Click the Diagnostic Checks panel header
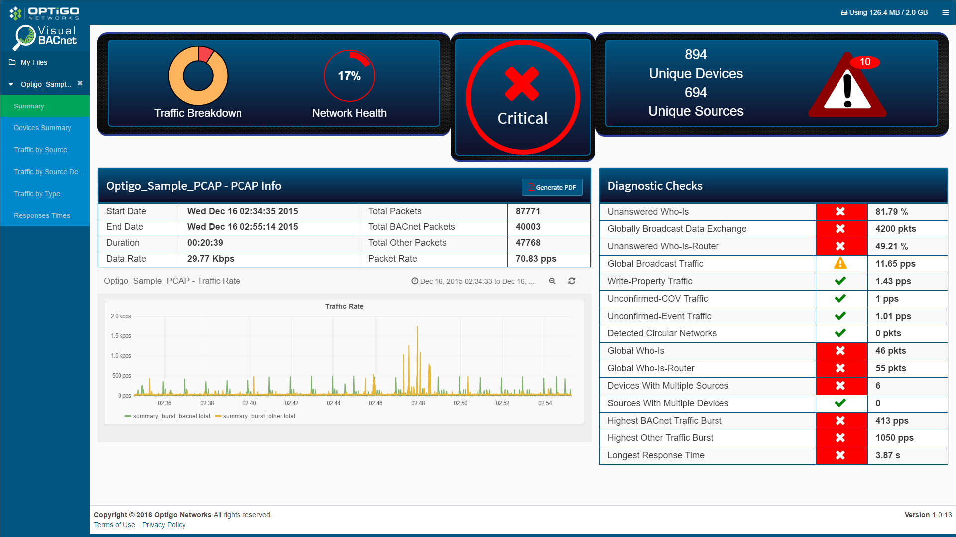The width and height of the screenshot is (956, 537). click(773, 186)
